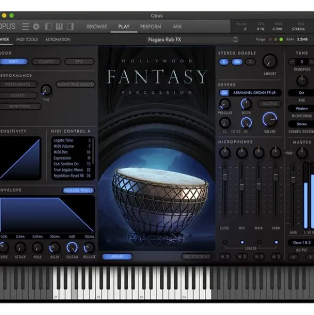
Task: Open the Abravanel Organ FR LR reverb list
Action: click(254, 93)
